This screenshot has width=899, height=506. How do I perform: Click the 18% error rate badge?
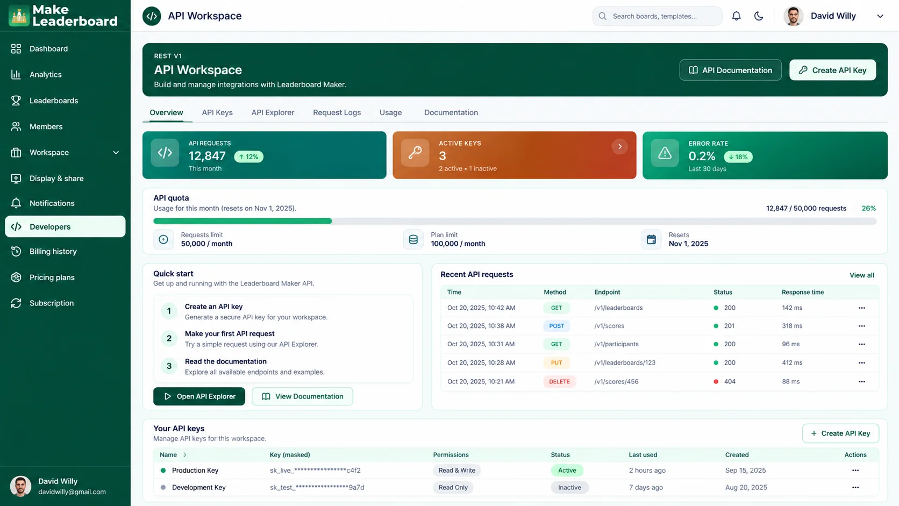click(x=738, y=157)
